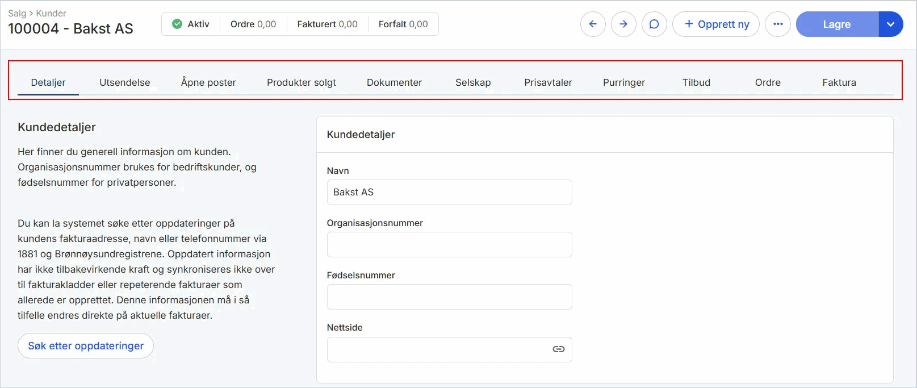Click the Kundedetaljer heading in the form card
Screen dimensions: 917x388
[361, 135]
